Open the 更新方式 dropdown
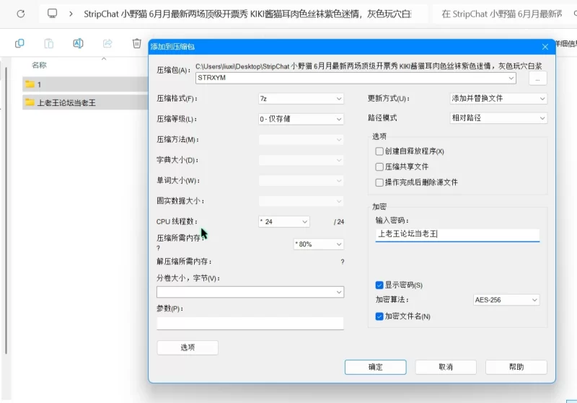Screen dimensions: 577x403 click(498, 99)
